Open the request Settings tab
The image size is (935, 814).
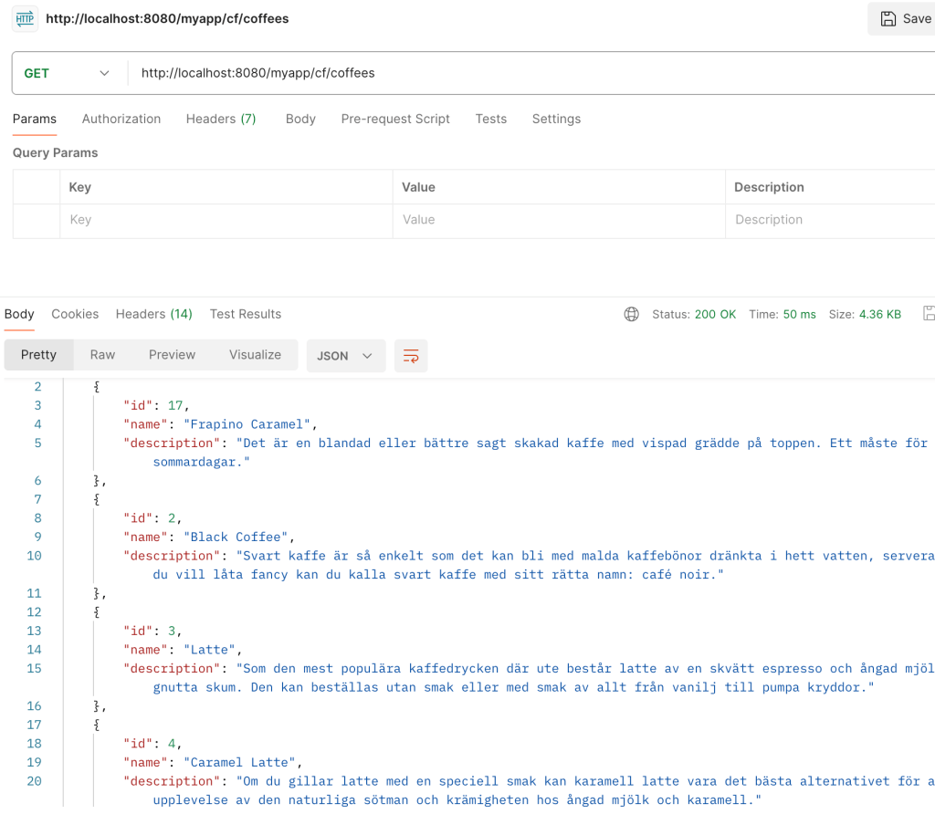[x=556, y=119]
